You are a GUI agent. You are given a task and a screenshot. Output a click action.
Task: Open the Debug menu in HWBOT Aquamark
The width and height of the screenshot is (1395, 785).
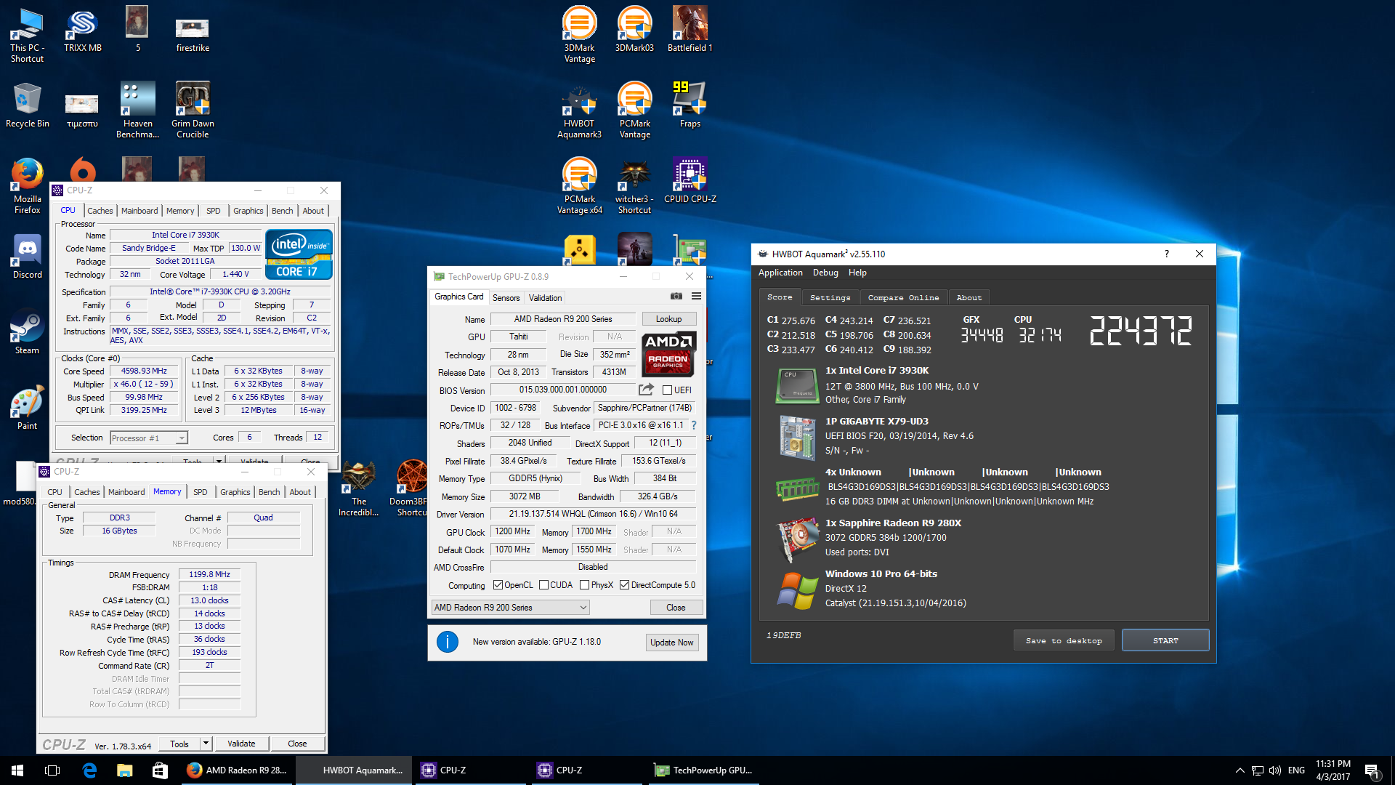pos(825,273)
